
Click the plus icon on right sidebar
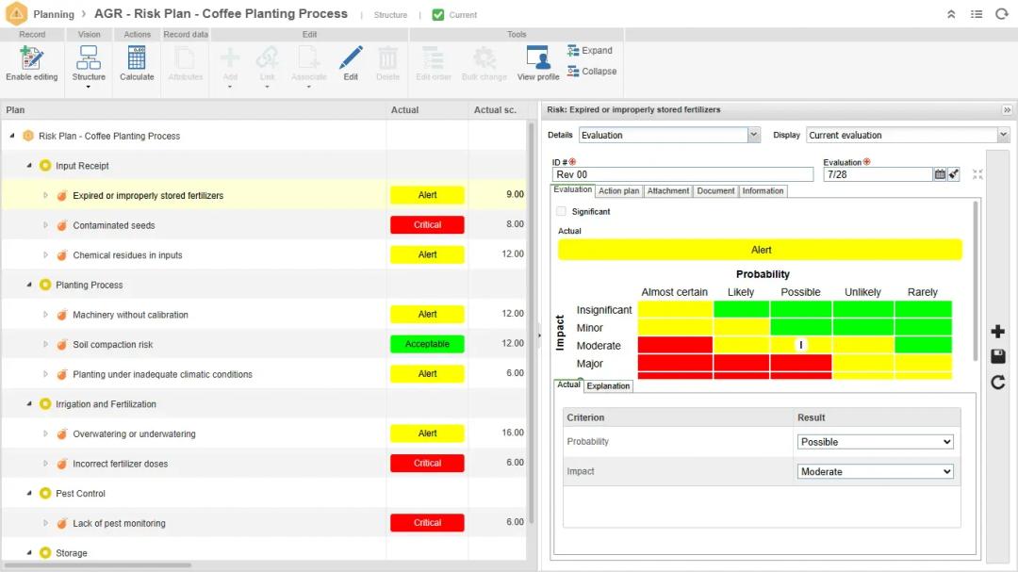click(998, 332)
